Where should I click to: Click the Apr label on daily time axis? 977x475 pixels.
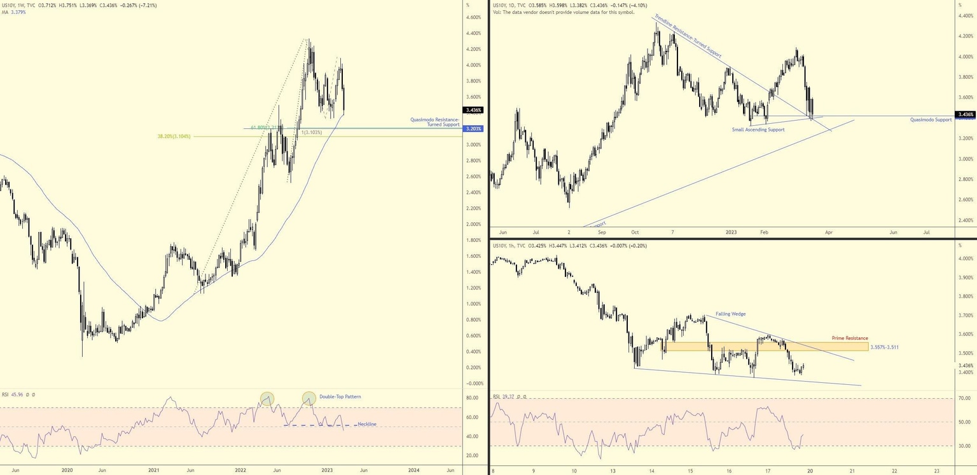coord(829,232)
